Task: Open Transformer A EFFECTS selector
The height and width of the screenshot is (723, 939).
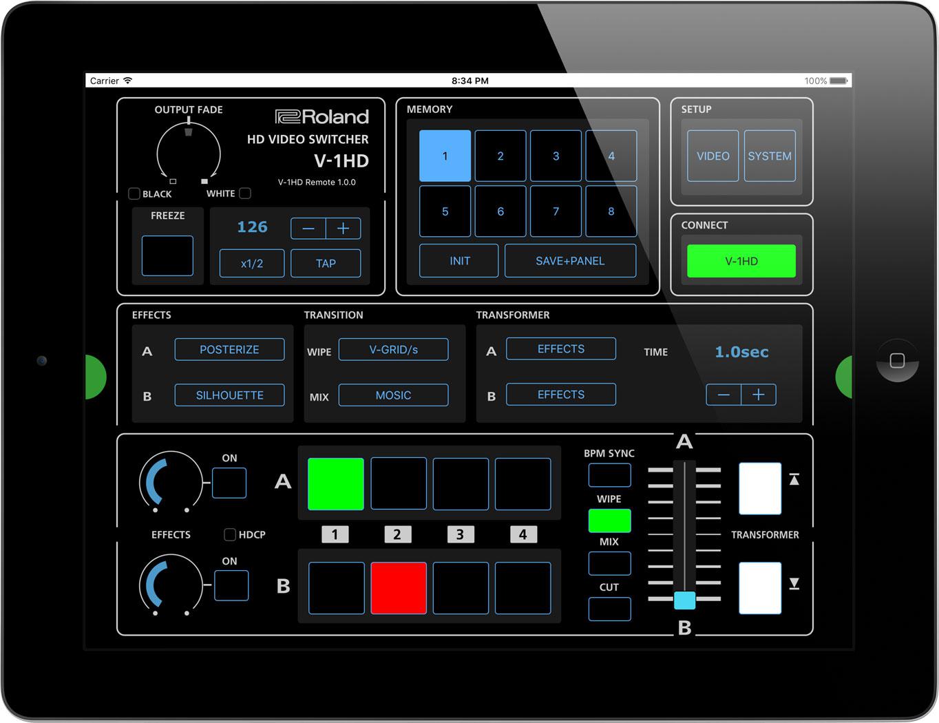Action: tap(561, 348)
